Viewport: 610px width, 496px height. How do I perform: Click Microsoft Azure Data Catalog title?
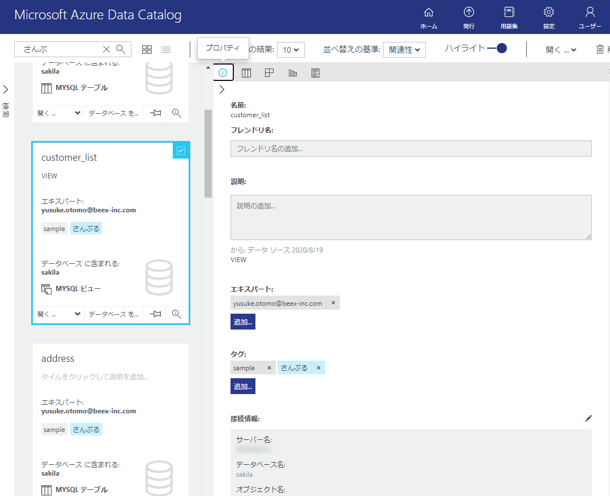click(x=97, y=15)
